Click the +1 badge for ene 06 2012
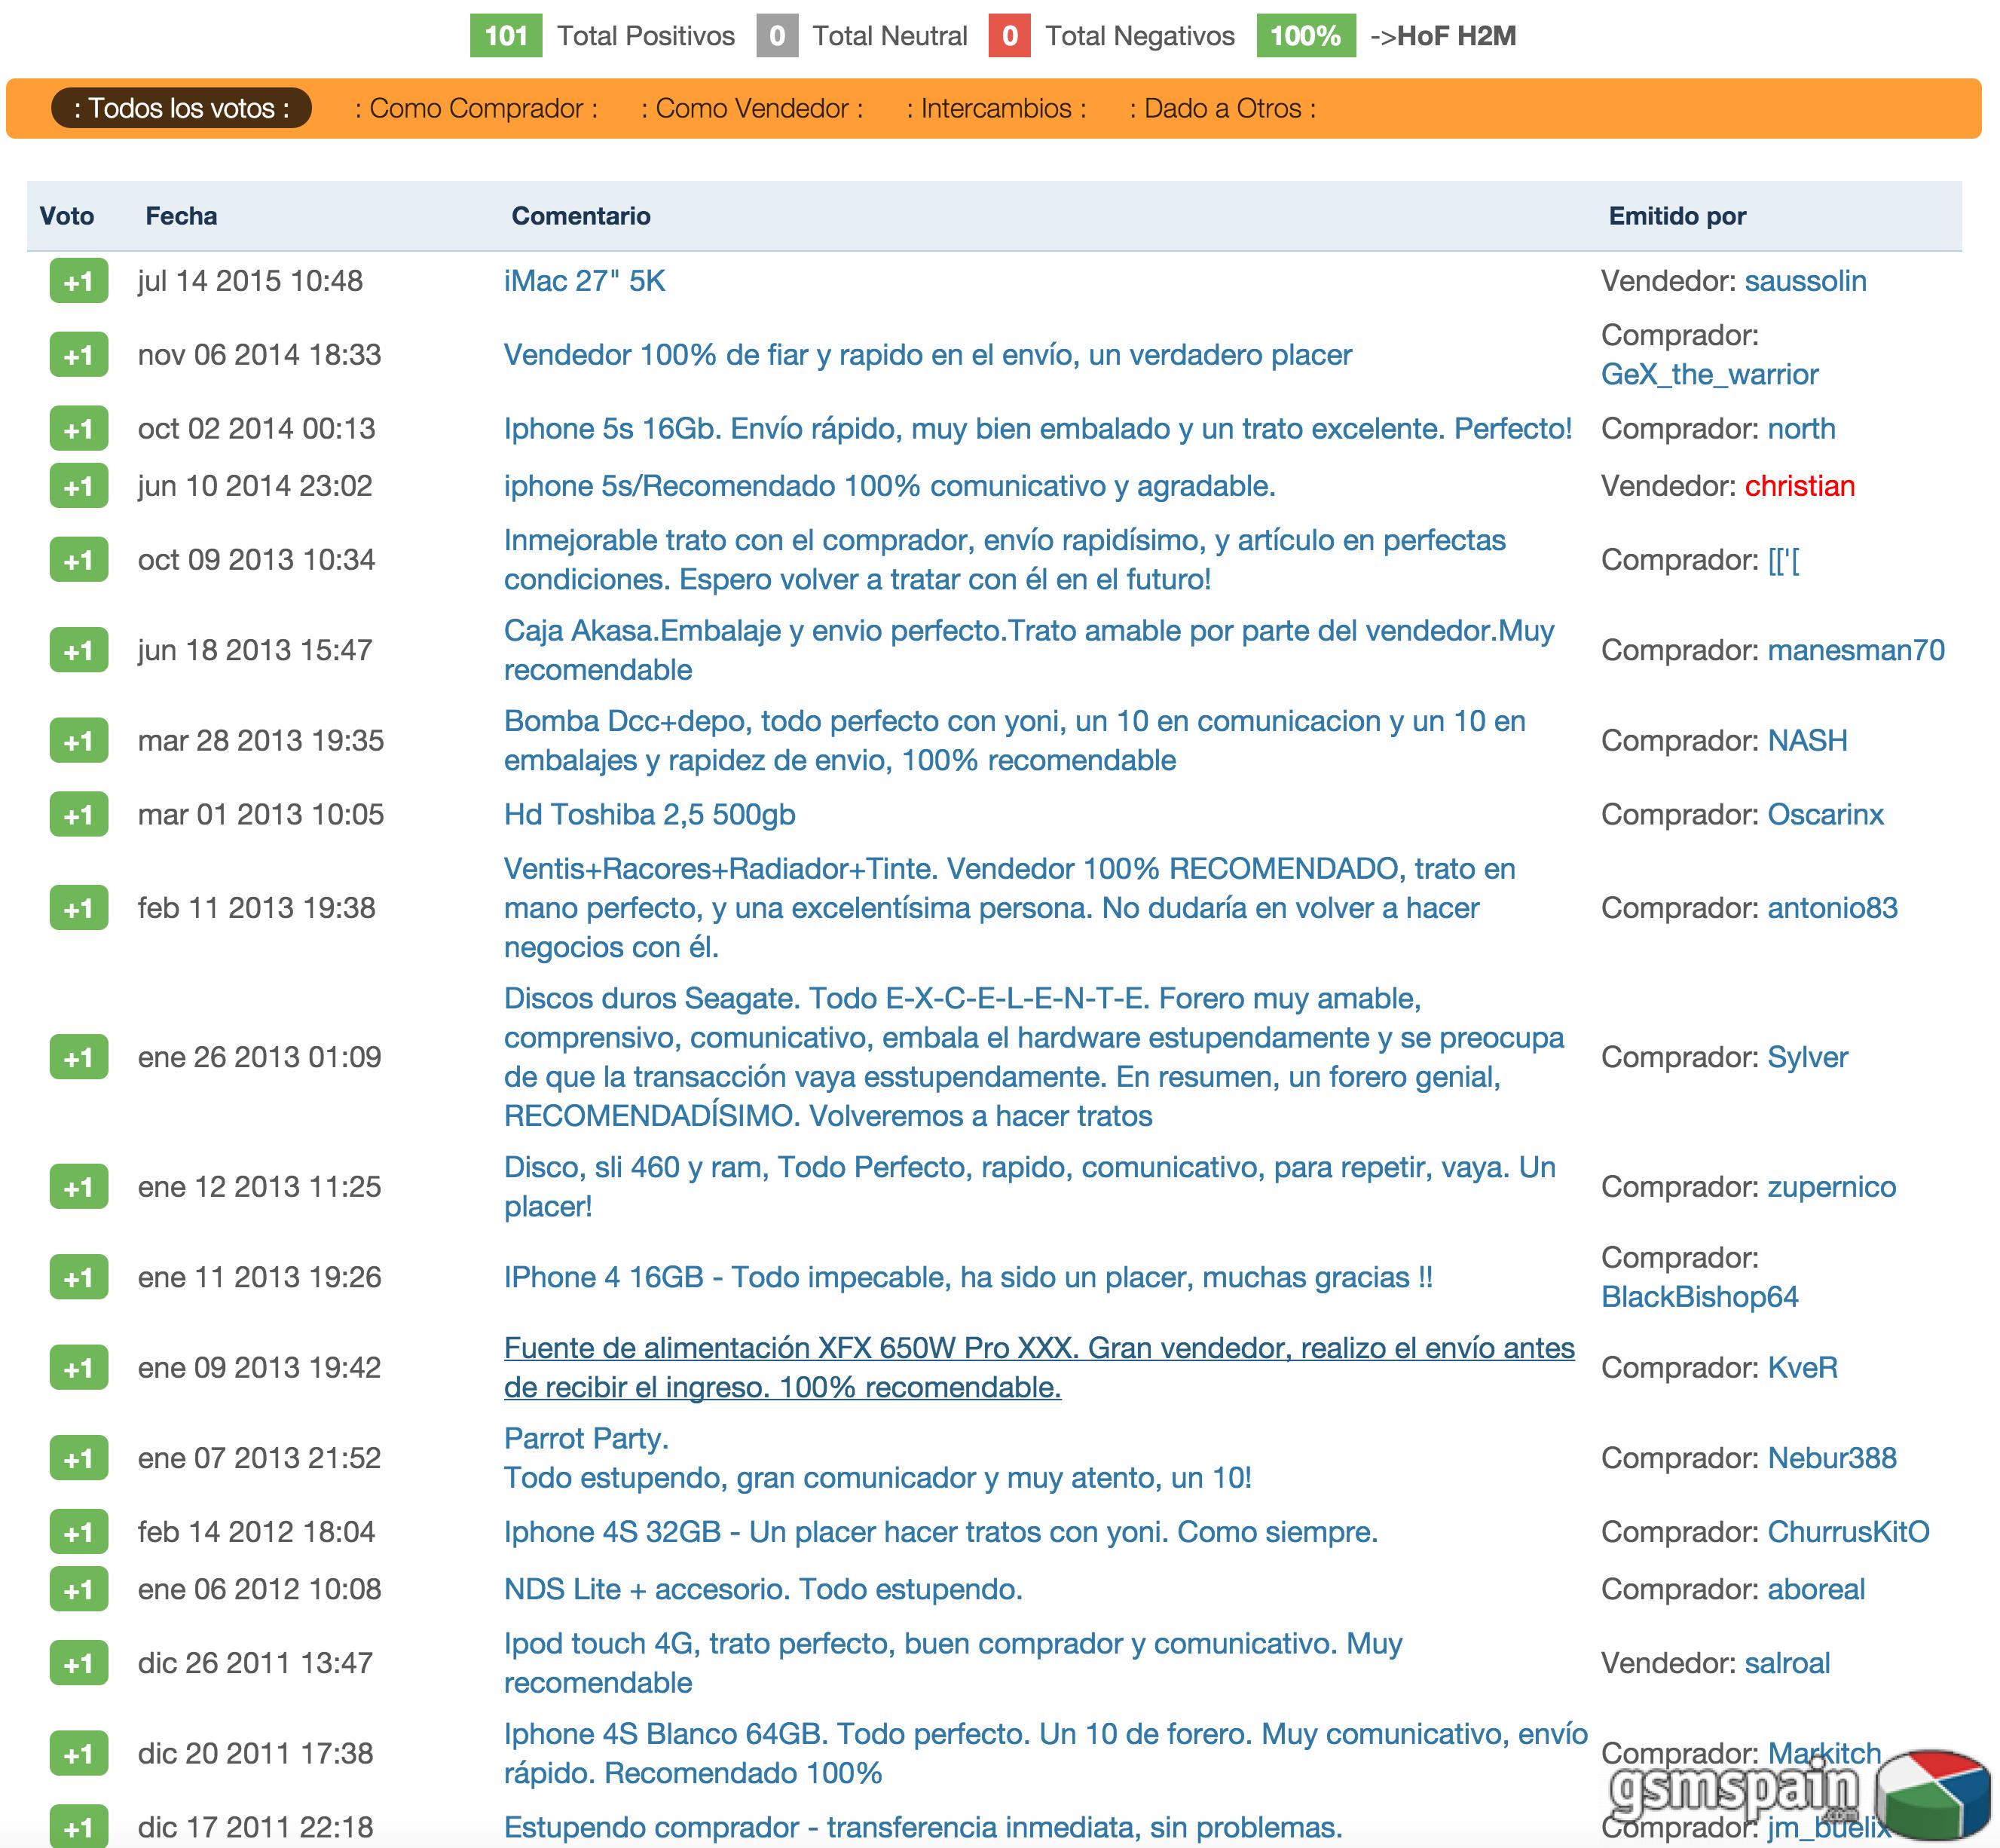The height and width of the screenshot is (1848, 2000). (x=79, y=1589)
